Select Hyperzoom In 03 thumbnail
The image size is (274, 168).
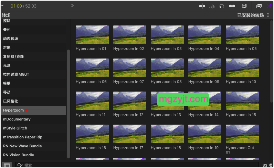(x=167, y=35)
